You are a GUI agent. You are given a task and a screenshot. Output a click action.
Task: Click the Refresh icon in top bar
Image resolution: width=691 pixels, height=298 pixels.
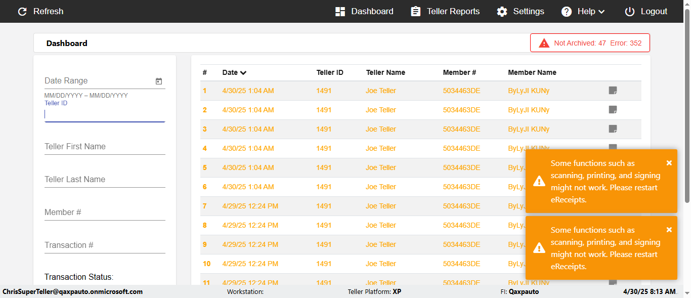pos(22,11)
